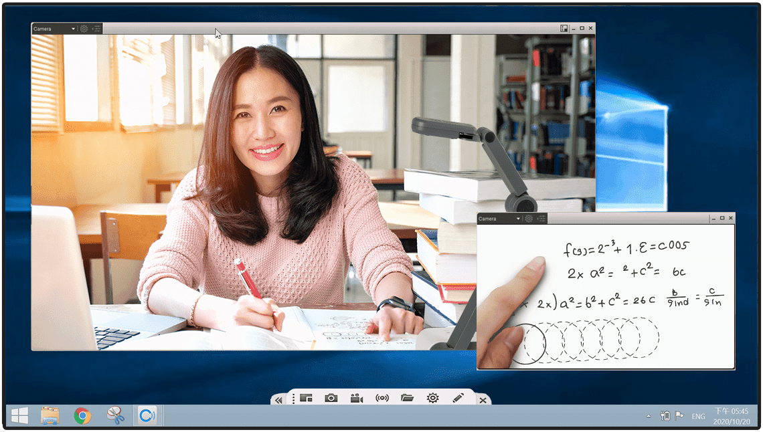Open the file folder icon in toolbar
The width and height of the screenshot is (763, 432).
[x=408, y=399]
